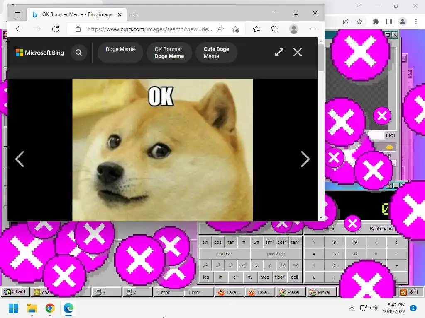Open File Explorer from Windows taskbar
This screenshot has width=425, height=318.
(32, 308)
